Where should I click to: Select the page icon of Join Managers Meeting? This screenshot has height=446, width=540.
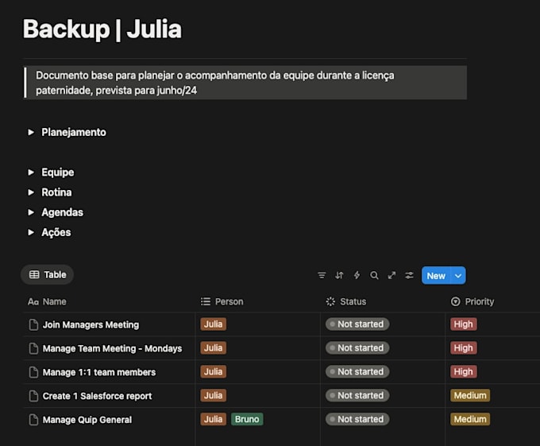[33, 324]
